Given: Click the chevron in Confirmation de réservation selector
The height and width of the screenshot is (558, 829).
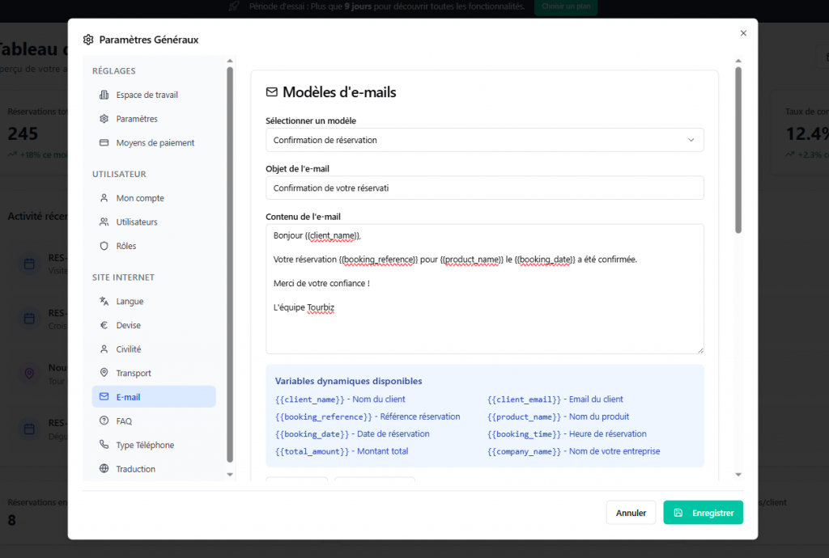Looking at the screenshot, I should [691, 140].
